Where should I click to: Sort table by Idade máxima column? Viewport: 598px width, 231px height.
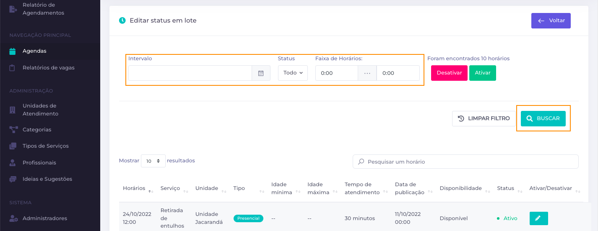point(335,192)
